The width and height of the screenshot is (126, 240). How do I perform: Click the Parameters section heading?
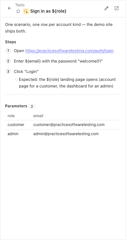point(16,106)
